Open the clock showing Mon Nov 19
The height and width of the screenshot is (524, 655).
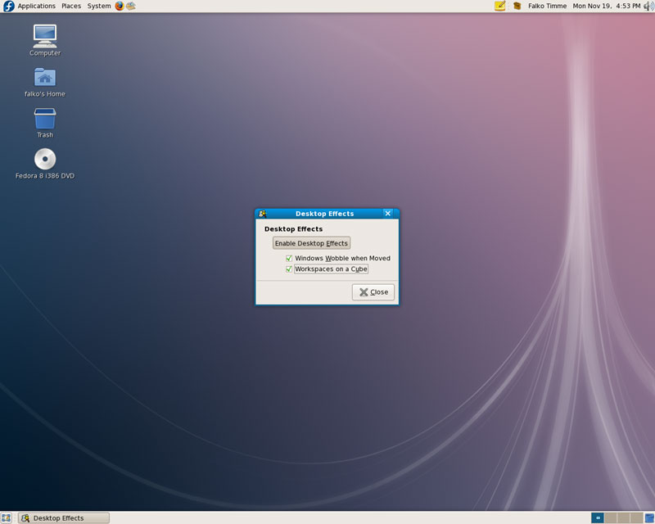[606, 6]
